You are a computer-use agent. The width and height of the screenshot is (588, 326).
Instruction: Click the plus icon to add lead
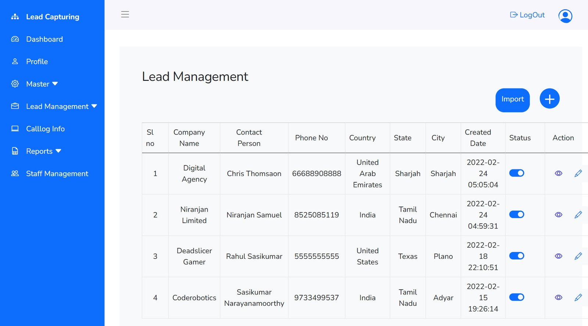pyautogui.click(x=549, y=99)
